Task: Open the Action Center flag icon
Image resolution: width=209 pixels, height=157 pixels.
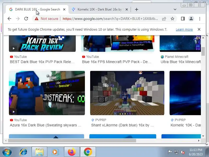Action: pyautogui.click(x=170, y=152)
